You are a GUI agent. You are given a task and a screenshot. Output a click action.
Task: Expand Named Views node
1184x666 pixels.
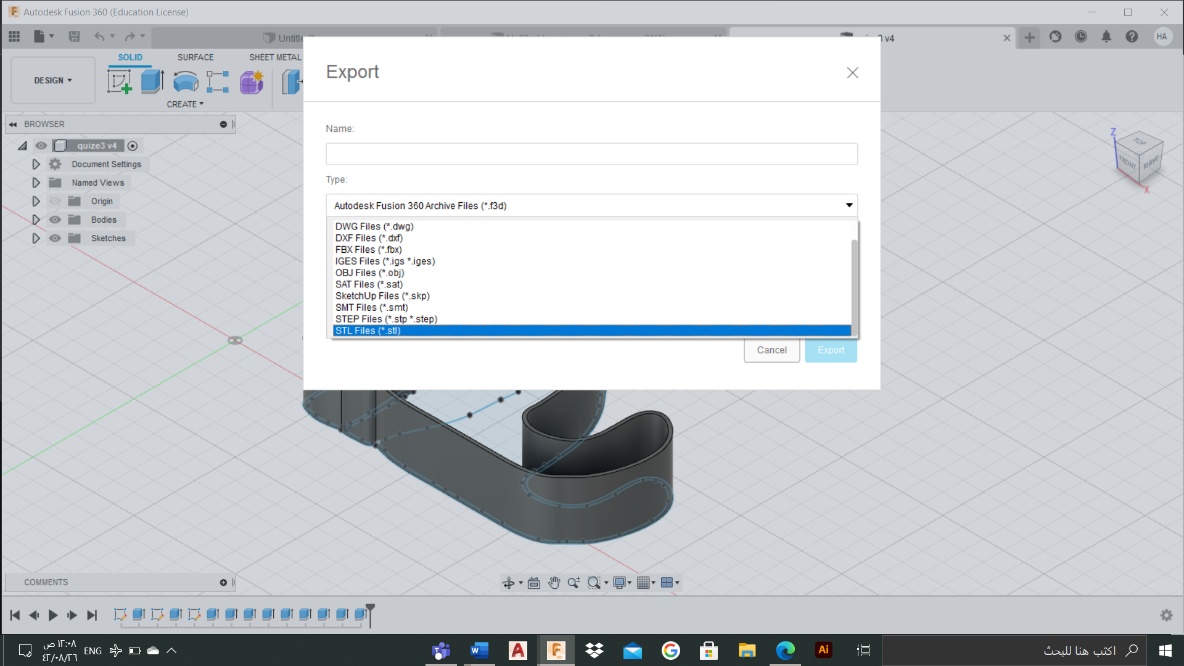tap(36, 183)
